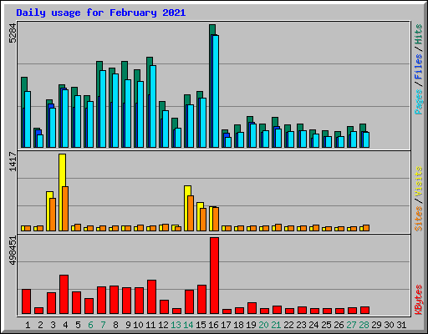Image resolution: width=428 pixels, height=334 pixels.
Task: Click day label 3 on the x-axis
Action: click(53, 325)
